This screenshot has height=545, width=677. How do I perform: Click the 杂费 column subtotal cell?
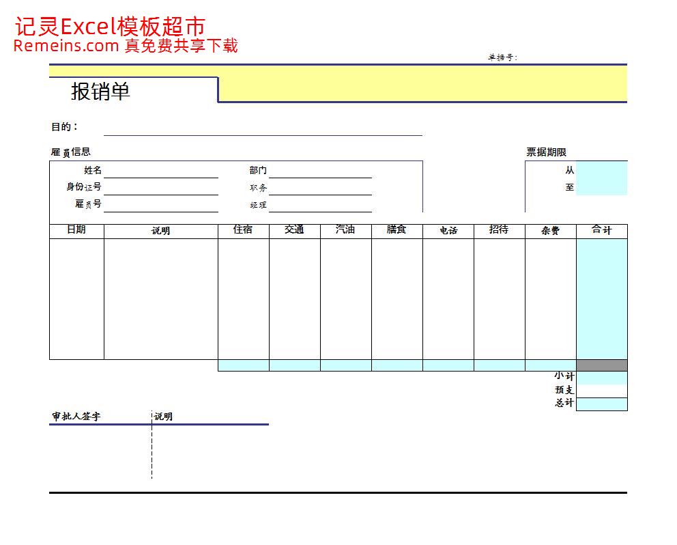(551, 365)
